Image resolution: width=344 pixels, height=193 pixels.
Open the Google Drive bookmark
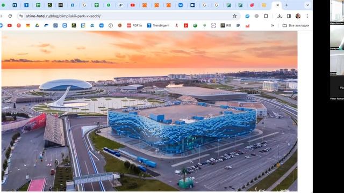point(37,26)
